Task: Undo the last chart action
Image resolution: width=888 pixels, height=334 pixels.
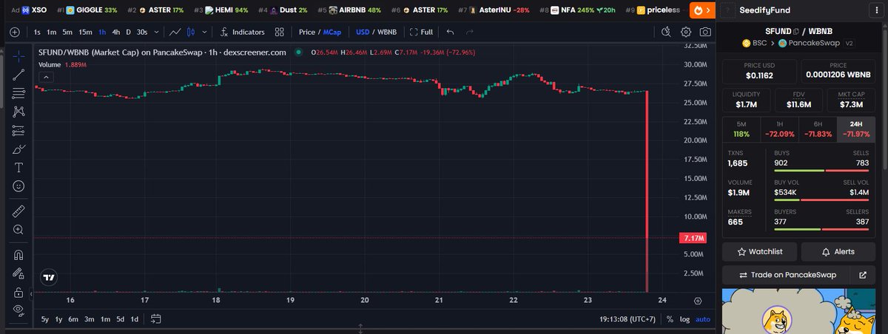Action: point(450,33)
